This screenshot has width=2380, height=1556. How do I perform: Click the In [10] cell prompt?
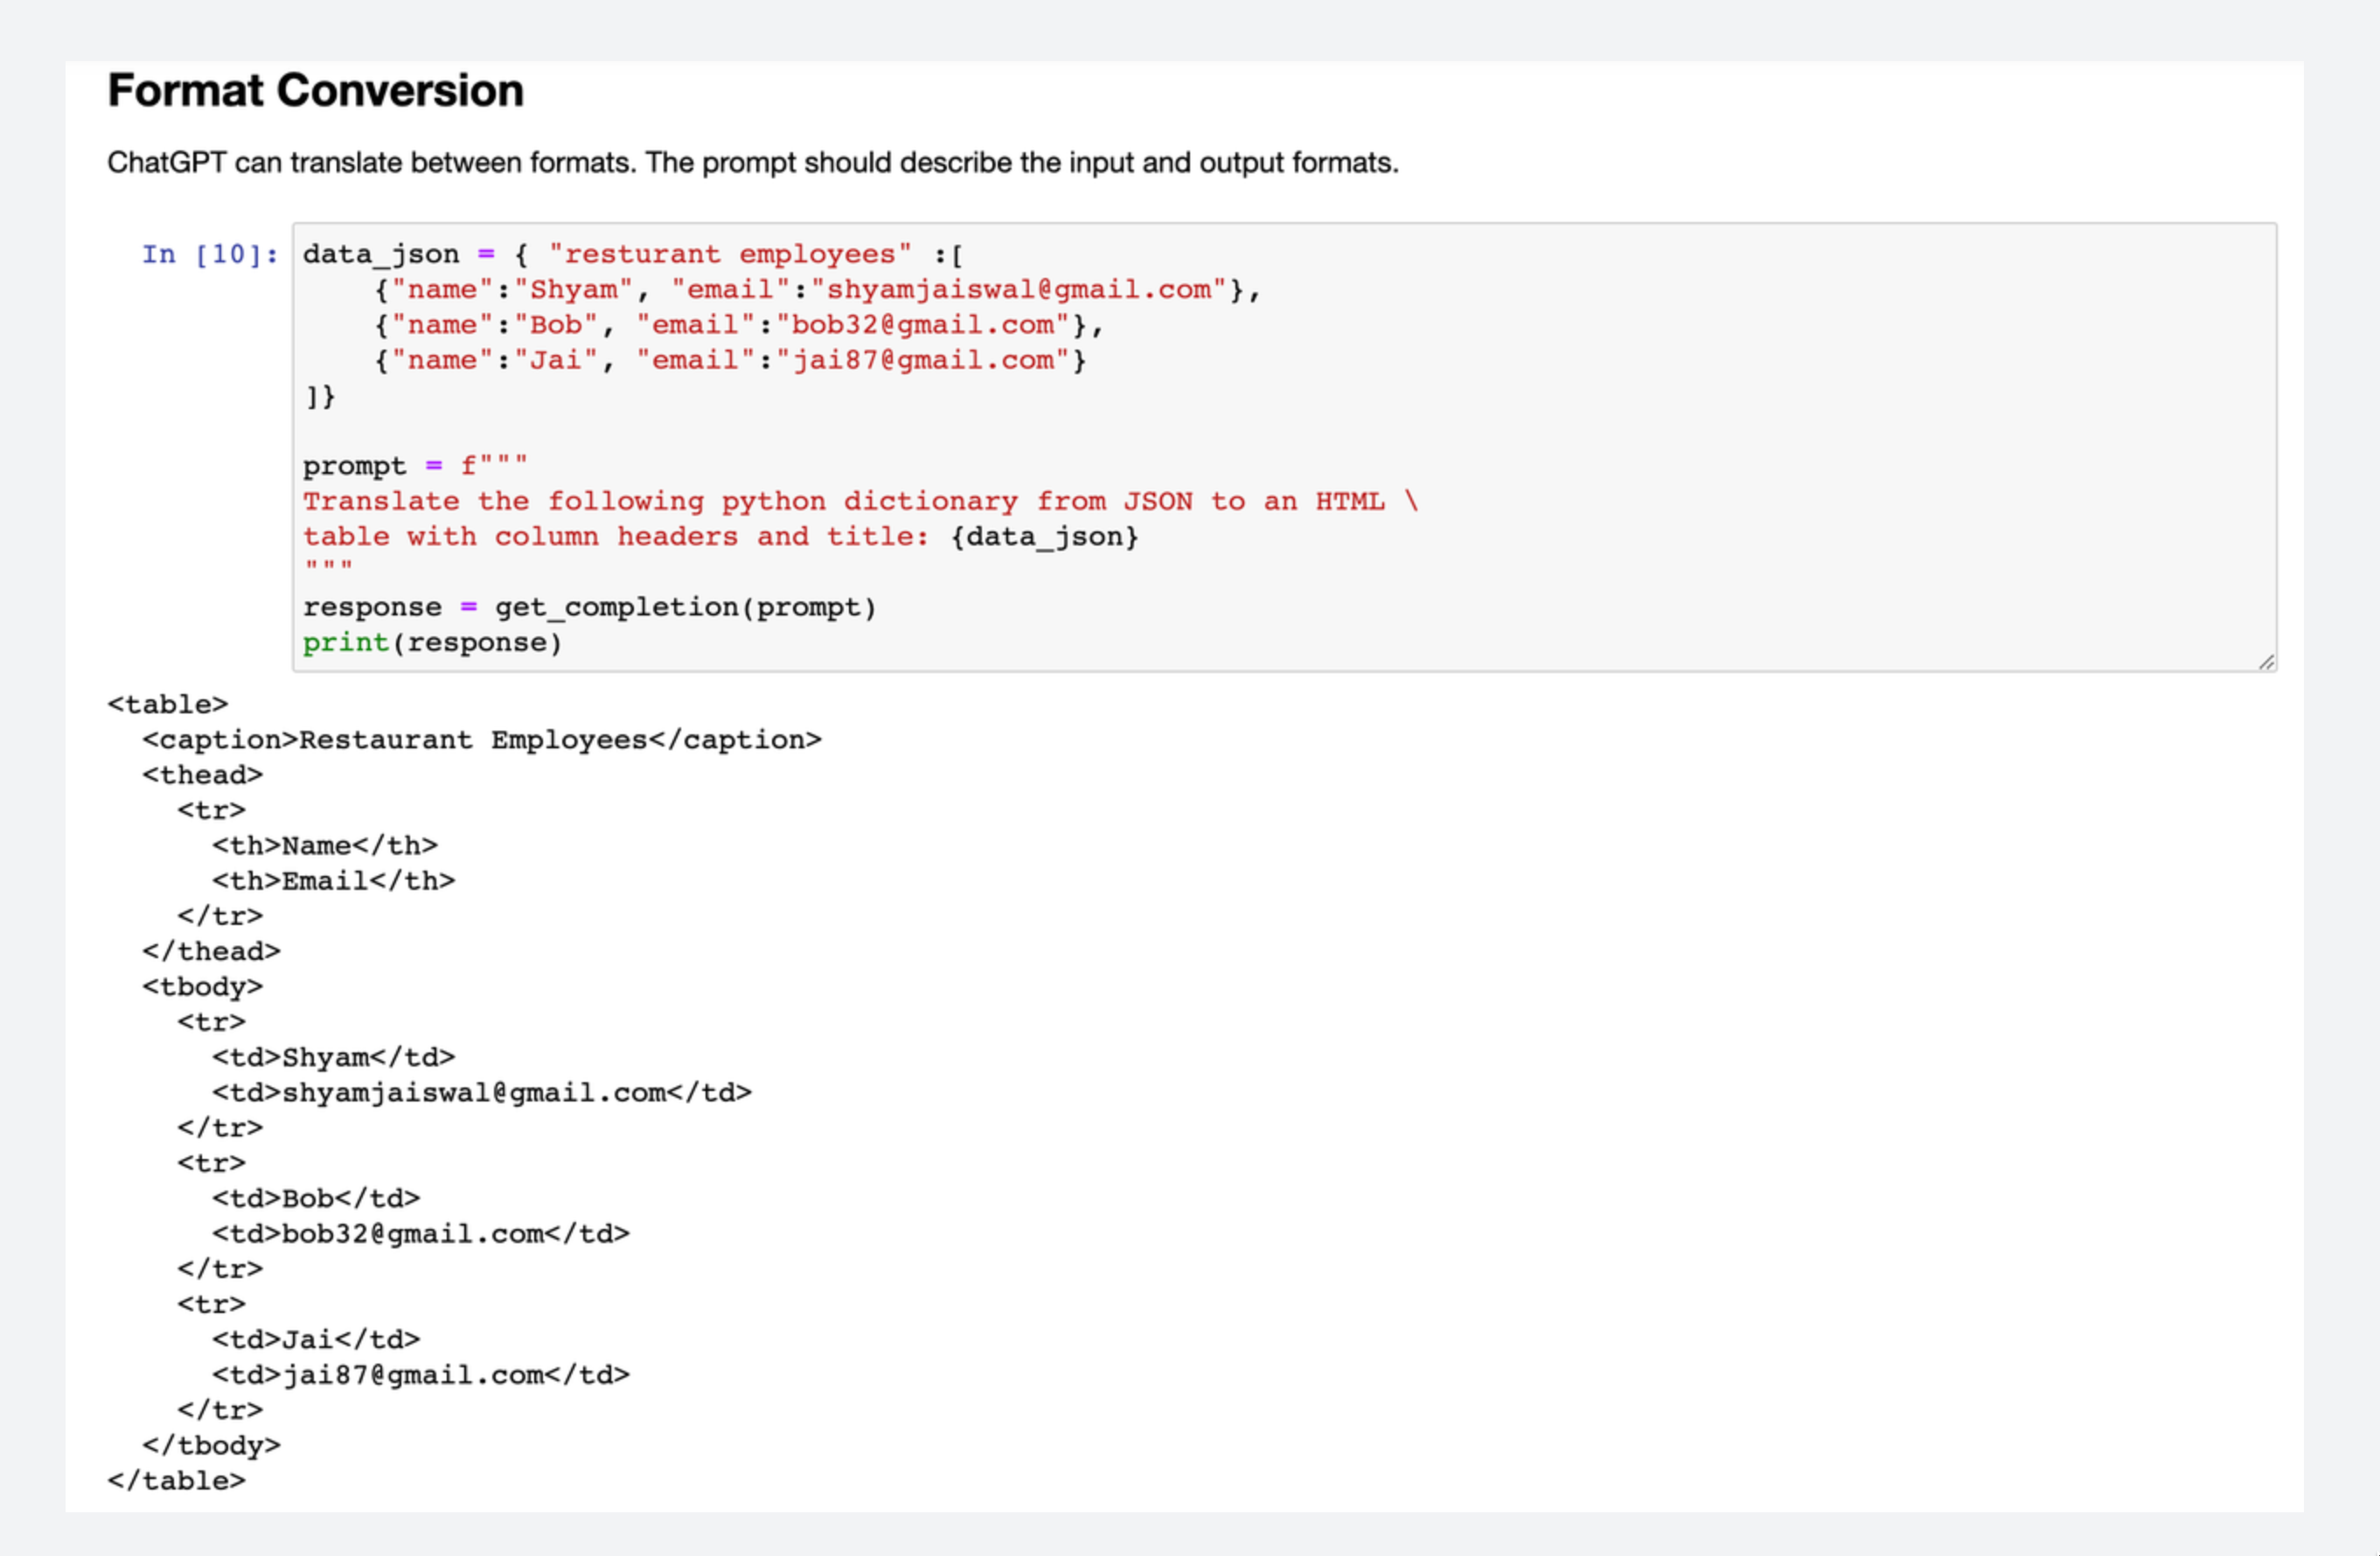click(209, 255)
